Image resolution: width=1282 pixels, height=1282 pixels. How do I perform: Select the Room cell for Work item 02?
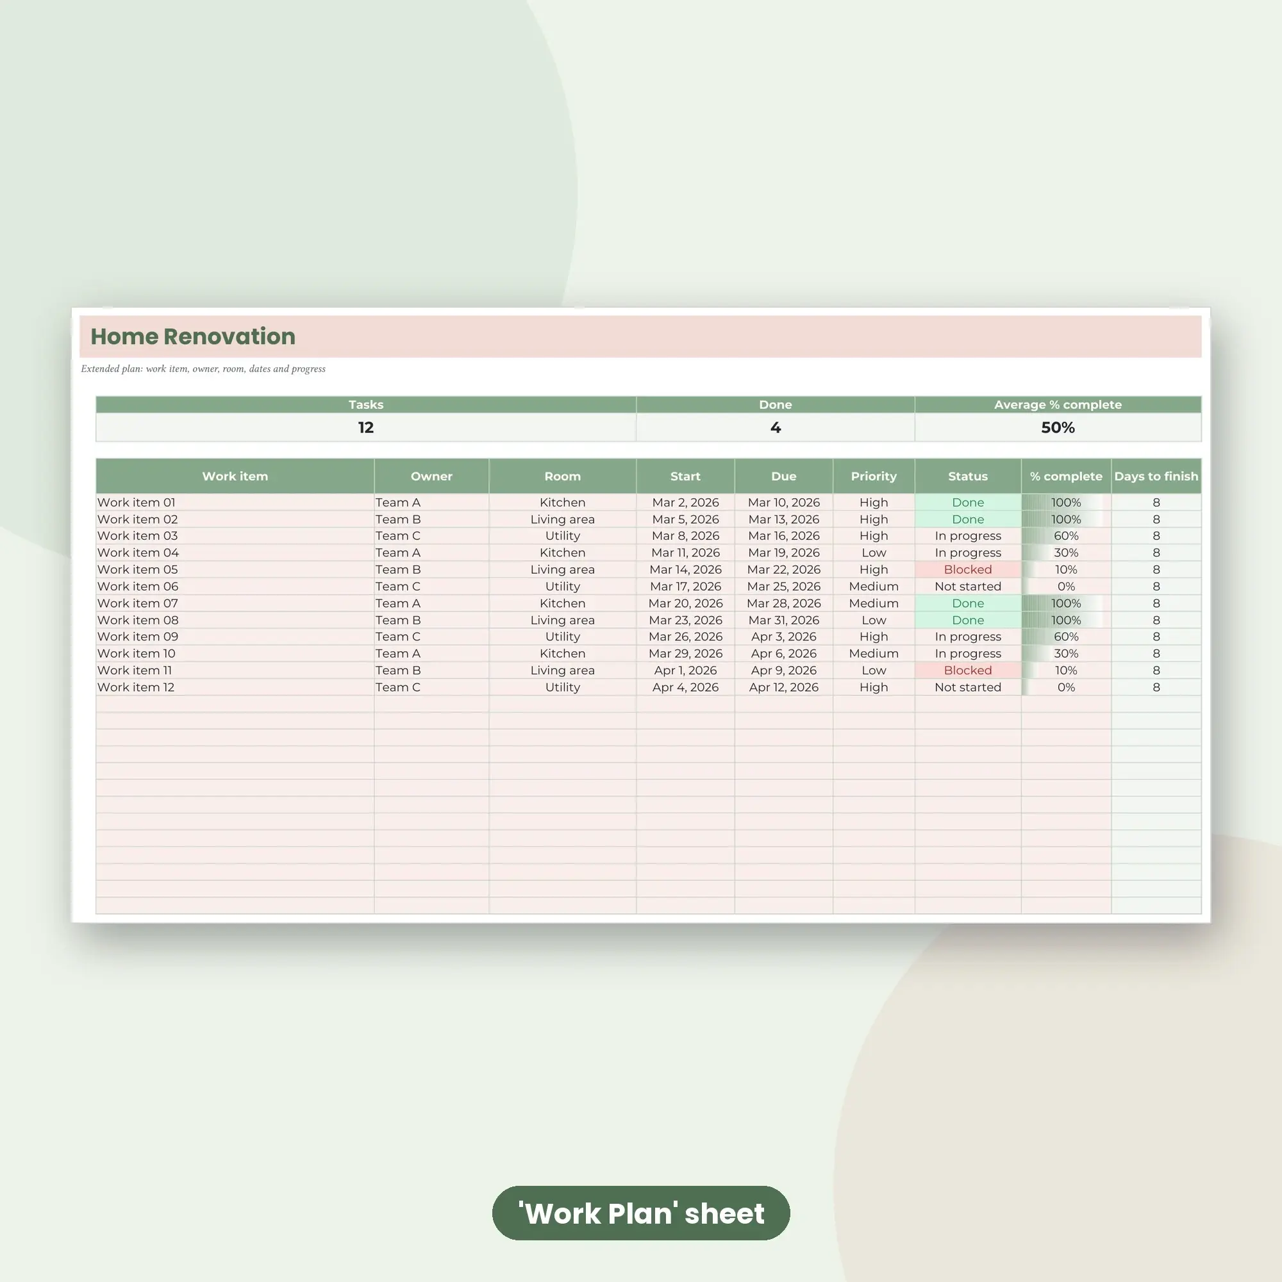[563, 519]
